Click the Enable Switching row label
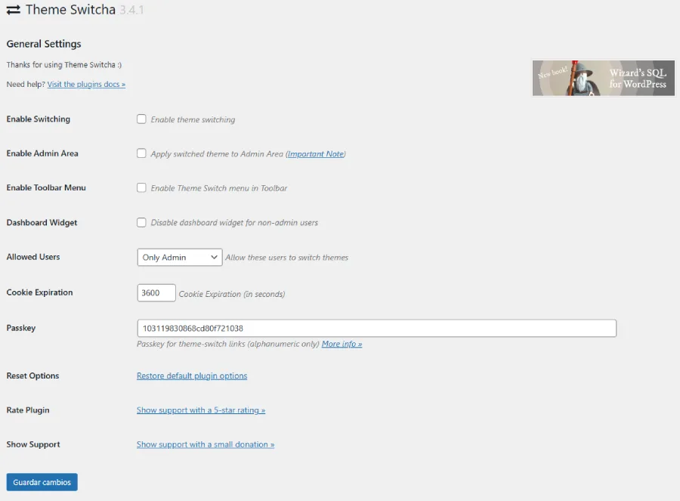The width and height of the screenshot is (680, 501). coord(39,119)
